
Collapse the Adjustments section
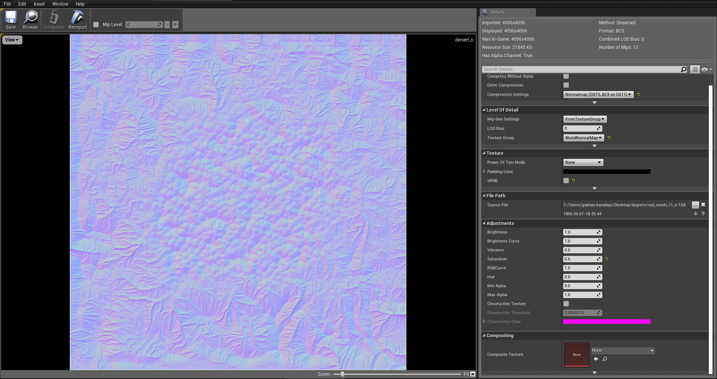484,223
